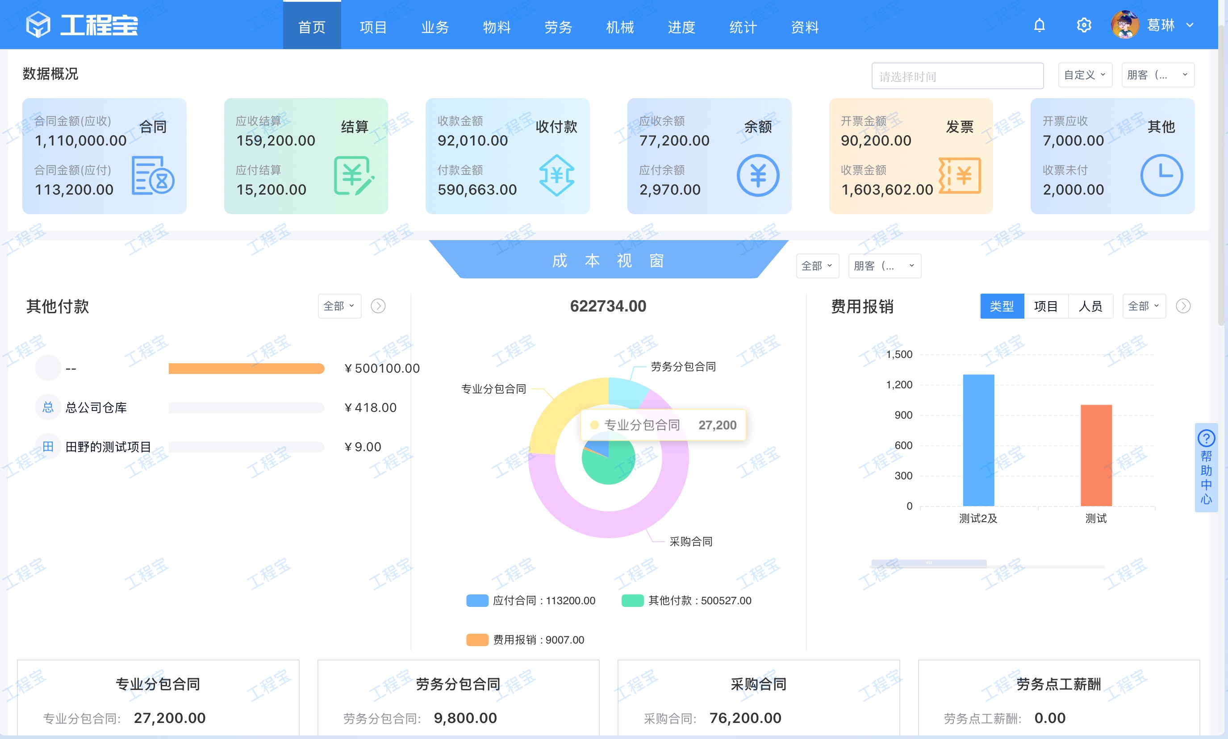Open the settings gear
Screen dimensions: 1228x739
(x=1083, y=25)
